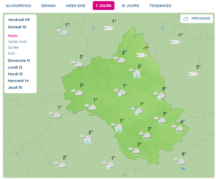Click the rain cloud icon under the southernmost 3° in the bright green region
Image resolution: width=216 pixels, height=179 pixels.
[134, 151]
